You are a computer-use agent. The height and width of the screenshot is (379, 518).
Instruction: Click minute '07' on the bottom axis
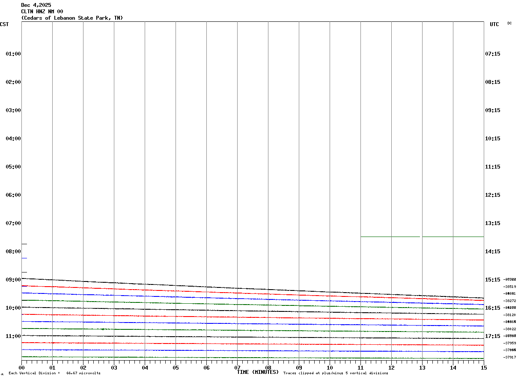(x=237, y=368)
